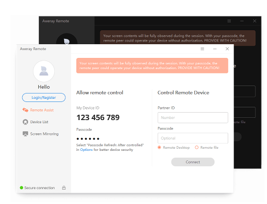Close the dark Aweray Remote window
The height and width of the screenshot is (204, 267).
coord(254,21)
